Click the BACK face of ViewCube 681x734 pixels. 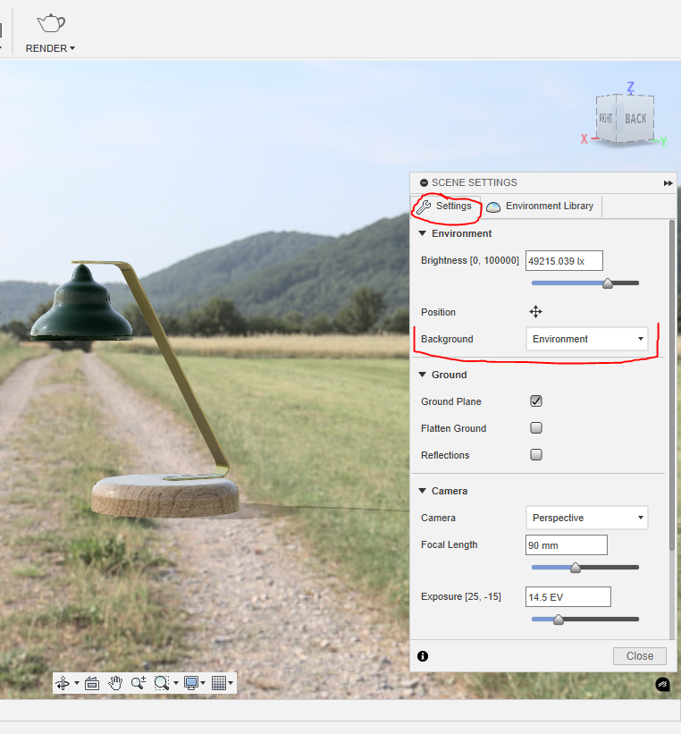click(635, 119)
